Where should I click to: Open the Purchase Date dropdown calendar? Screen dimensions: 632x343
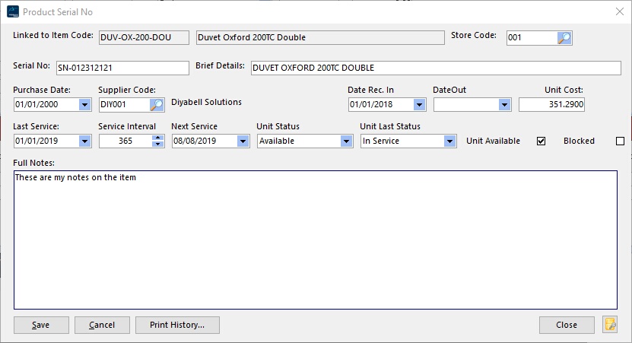84,105
